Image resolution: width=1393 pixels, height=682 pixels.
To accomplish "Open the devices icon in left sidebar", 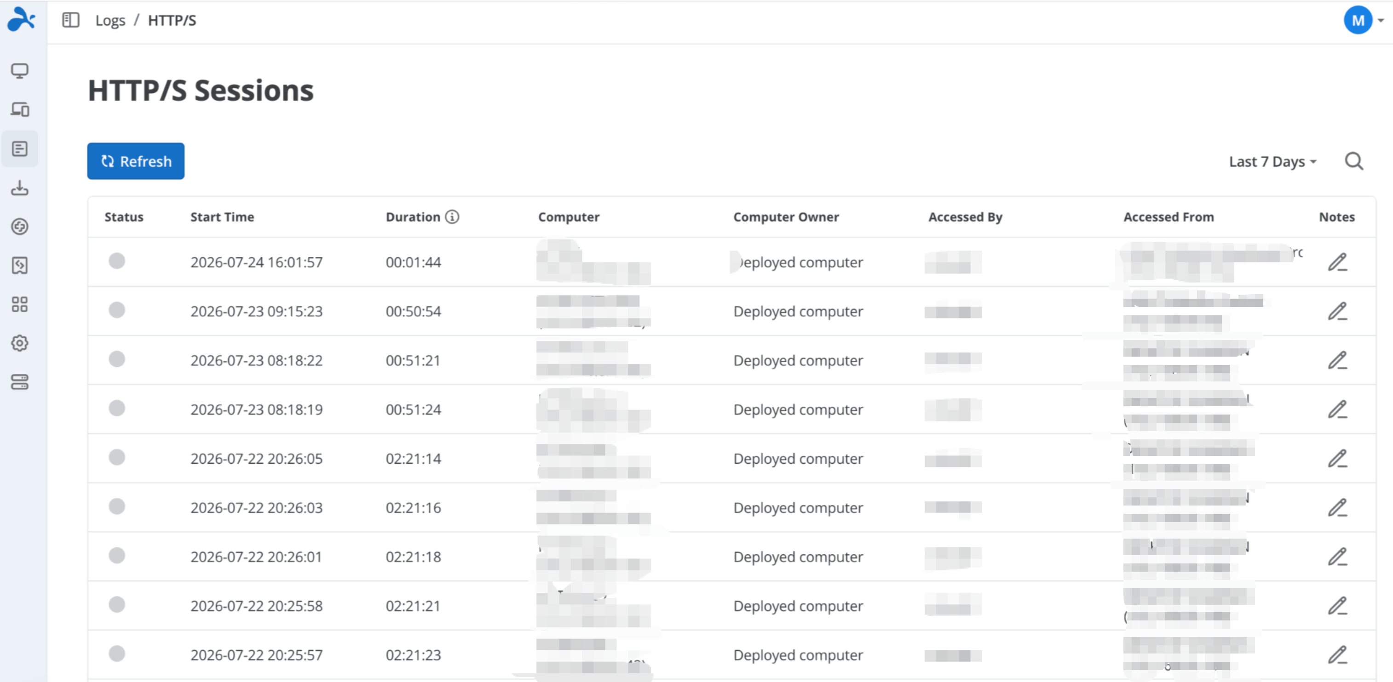I will point(20,110).
